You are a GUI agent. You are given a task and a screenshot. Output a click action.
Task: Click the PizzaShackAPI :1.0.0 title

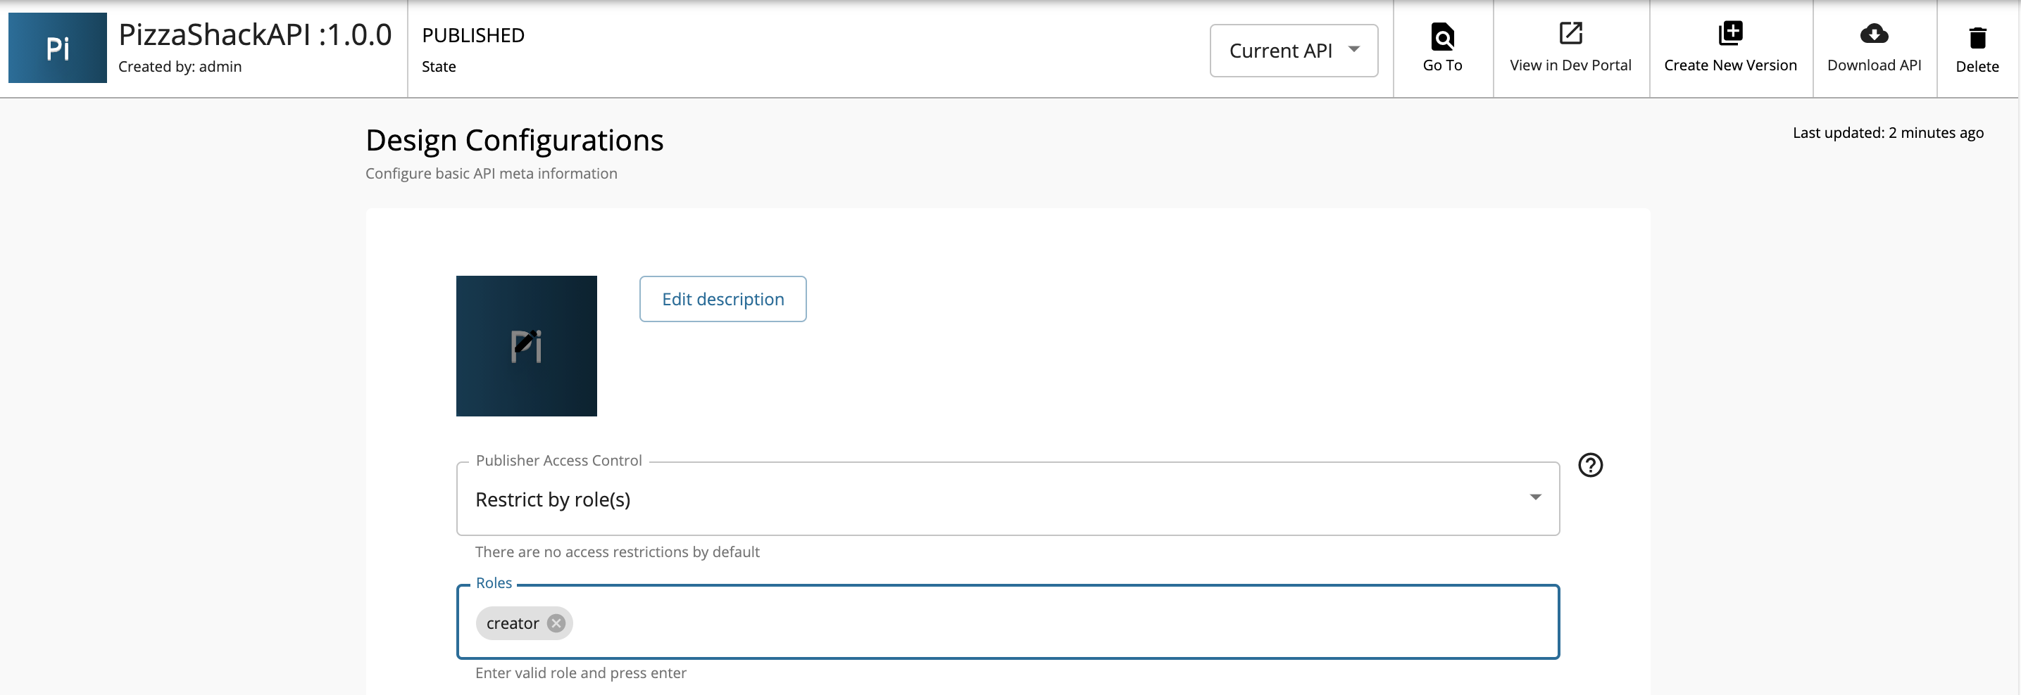tap(255, 35)
